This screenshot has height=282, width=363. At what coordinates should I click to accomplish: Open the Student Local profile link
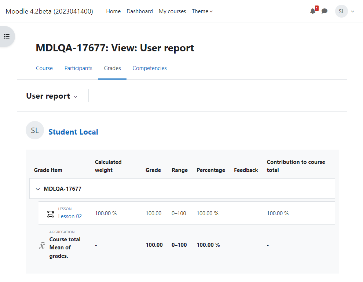point(73,132)
